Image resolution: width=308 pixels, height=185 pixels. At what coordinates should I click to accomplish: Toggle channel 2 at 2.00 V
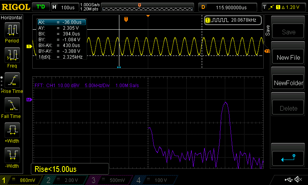pyautogui.click(x=66, y=180)
